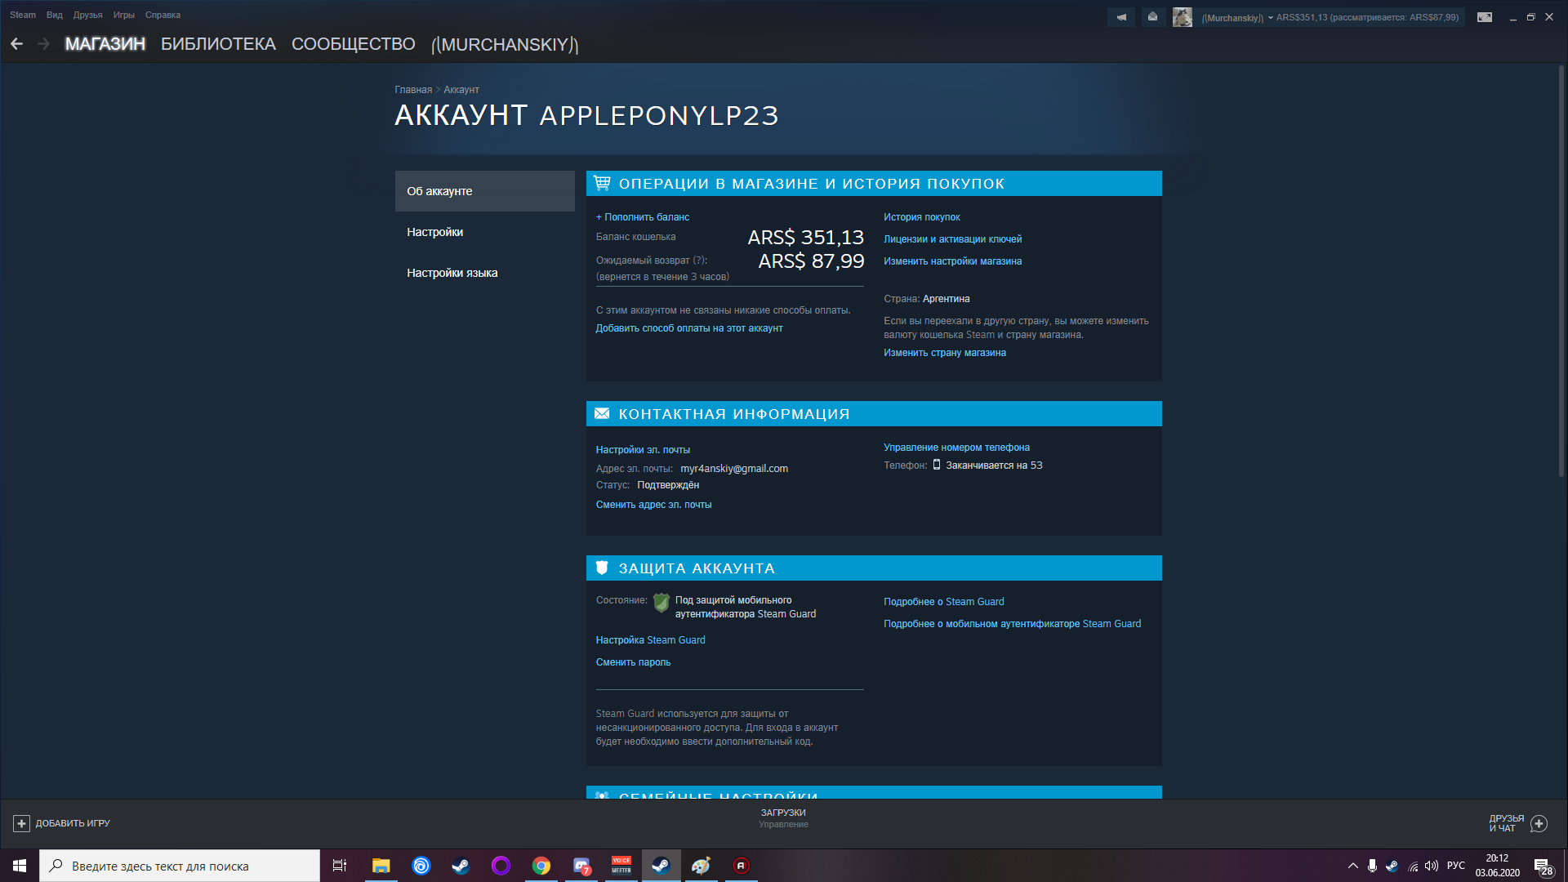Click the Главная breadcrumb link
This screenshot has width=1568, height=882.
413,90
